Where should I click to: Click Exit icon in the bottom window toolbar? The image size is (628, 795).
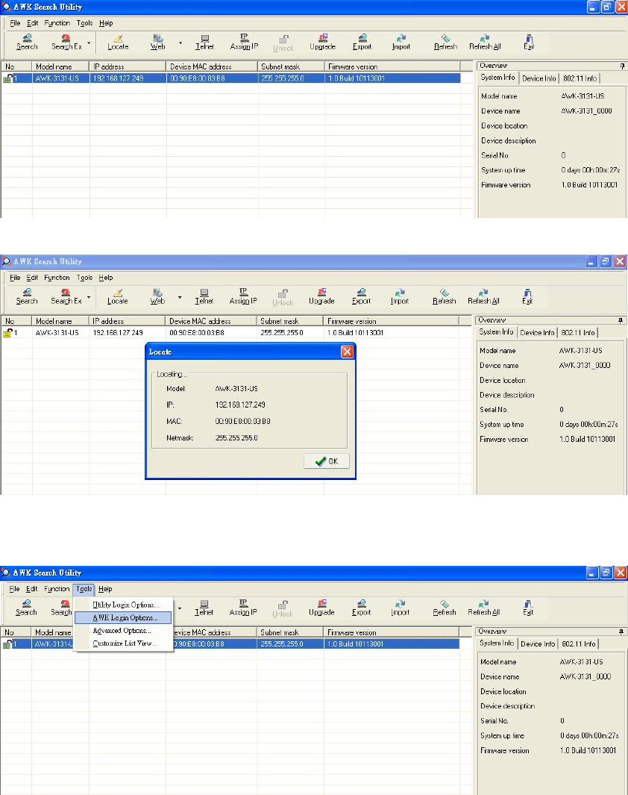[x=528, y=608]
